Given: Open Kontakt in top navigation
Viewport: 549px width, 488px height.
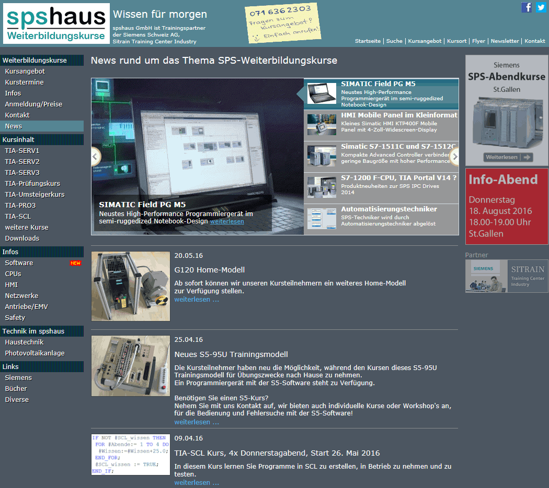Looking at the screenshot, I should coord(535,41).
